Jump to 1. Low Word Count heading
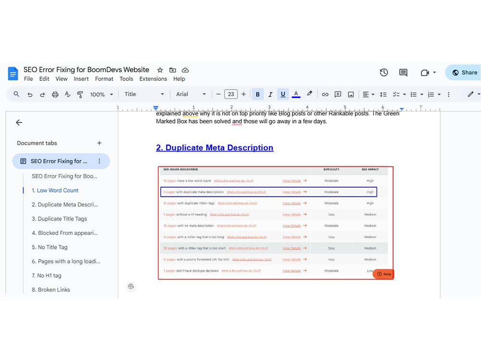 [x=55, y=190]
